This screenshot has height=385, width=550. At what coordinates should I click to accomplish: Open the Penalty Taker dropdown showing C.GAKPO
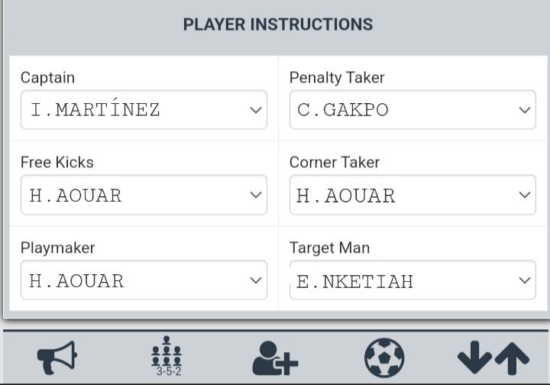412,110
